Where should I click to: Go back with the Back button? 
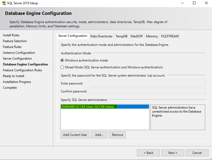(x=148, y=153)
